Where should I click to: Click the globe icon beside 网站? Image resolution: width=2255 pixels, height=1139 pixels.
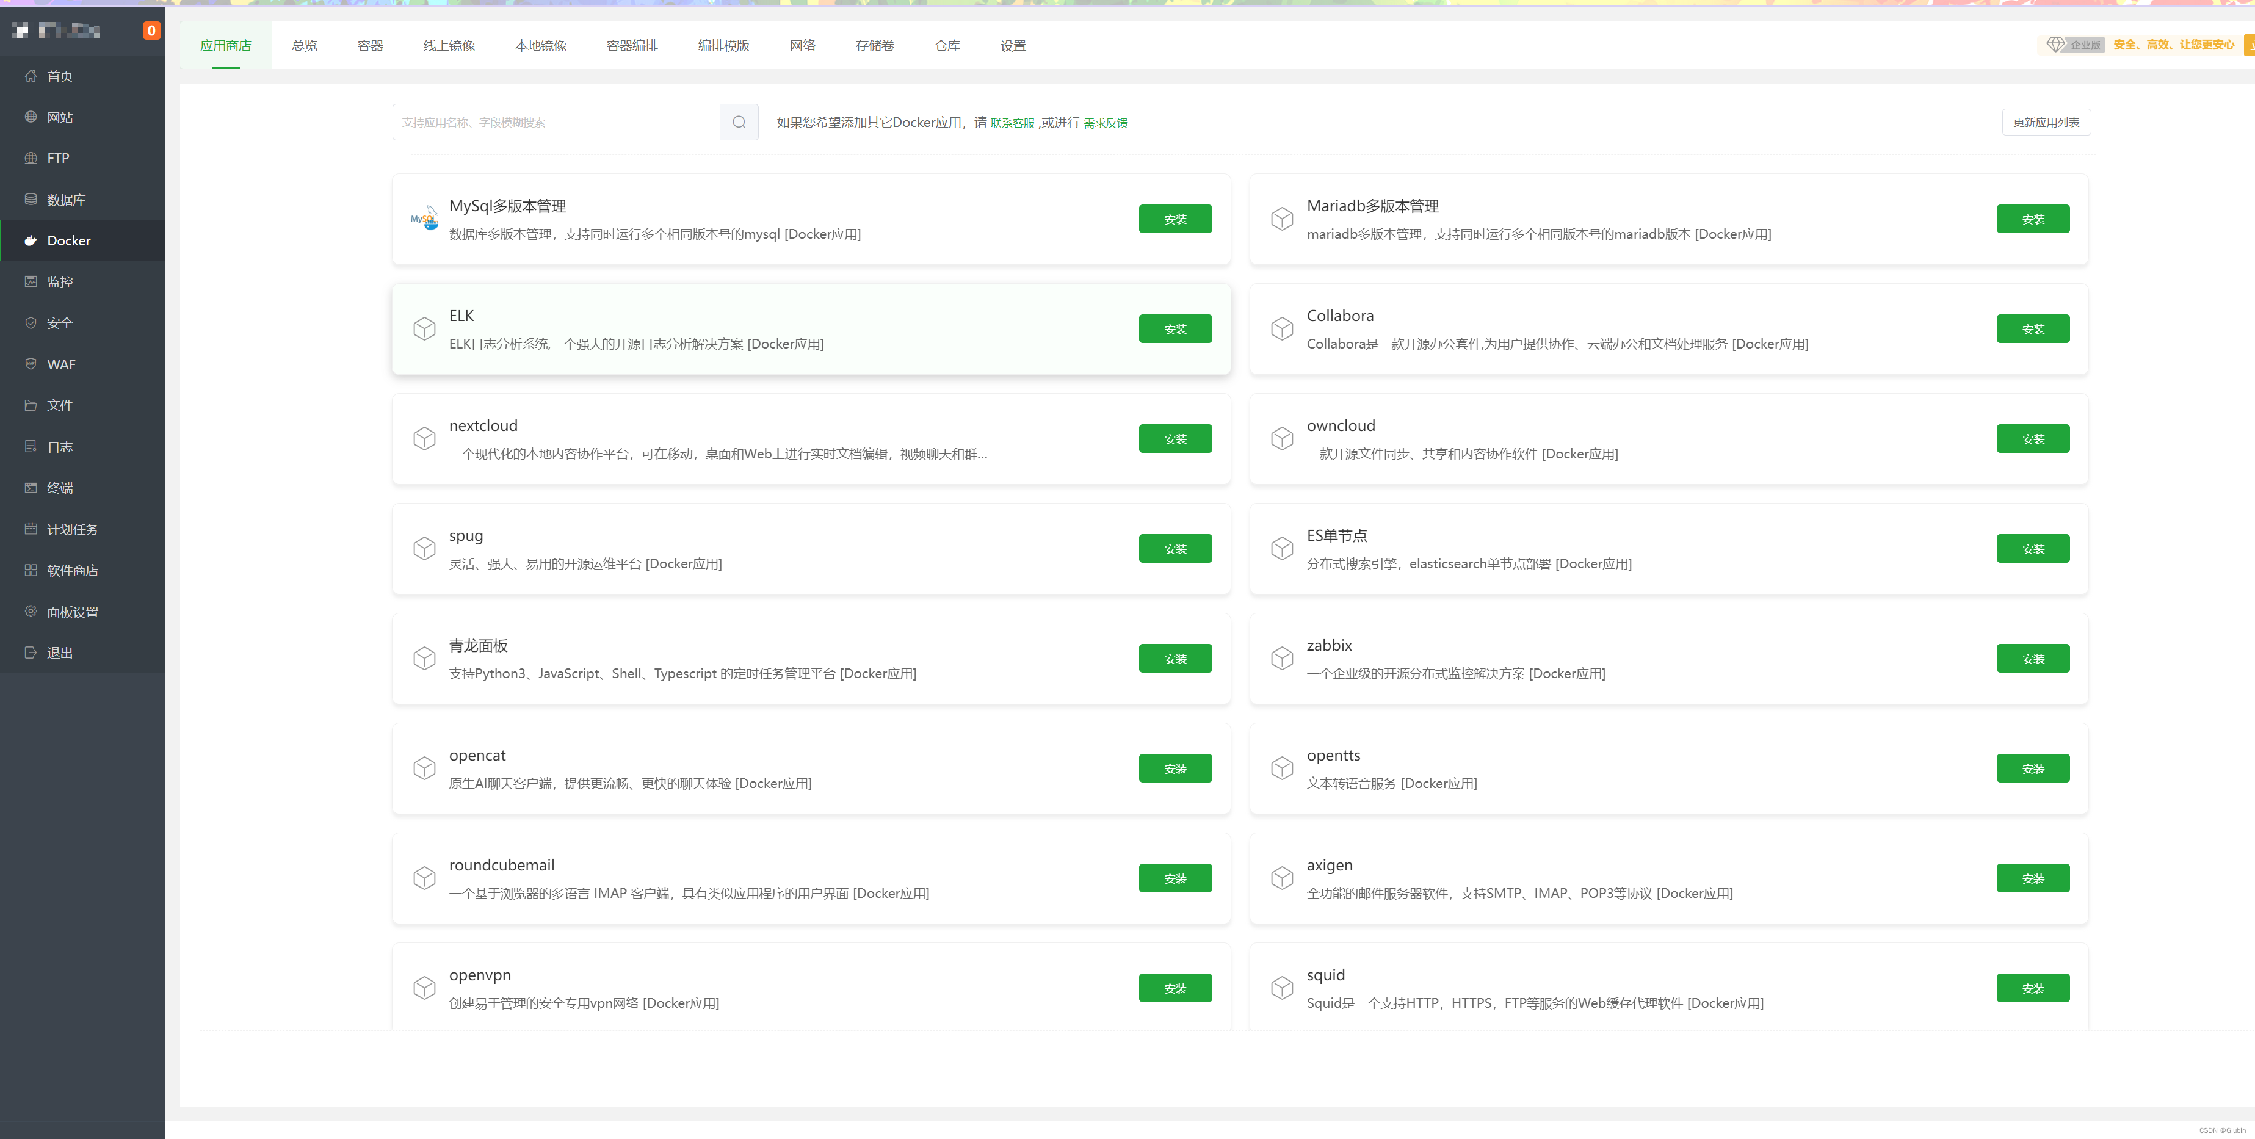(31, 117)
